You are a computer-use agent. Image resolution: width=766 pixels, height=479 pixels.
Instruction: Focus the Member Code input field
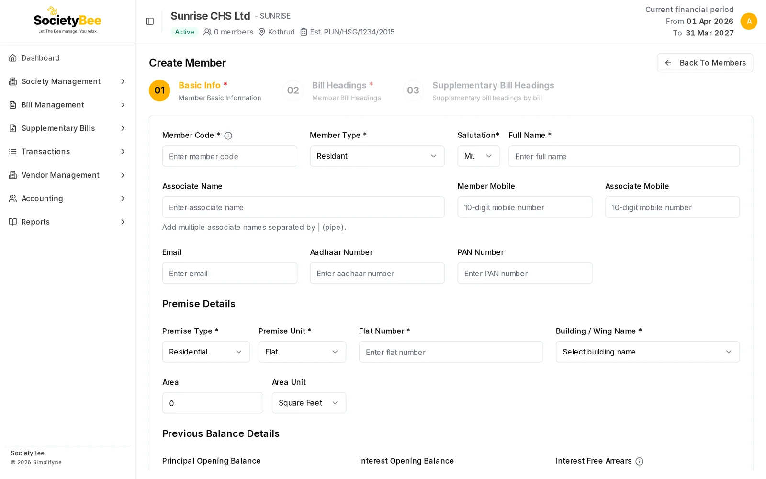coord(230,156)
